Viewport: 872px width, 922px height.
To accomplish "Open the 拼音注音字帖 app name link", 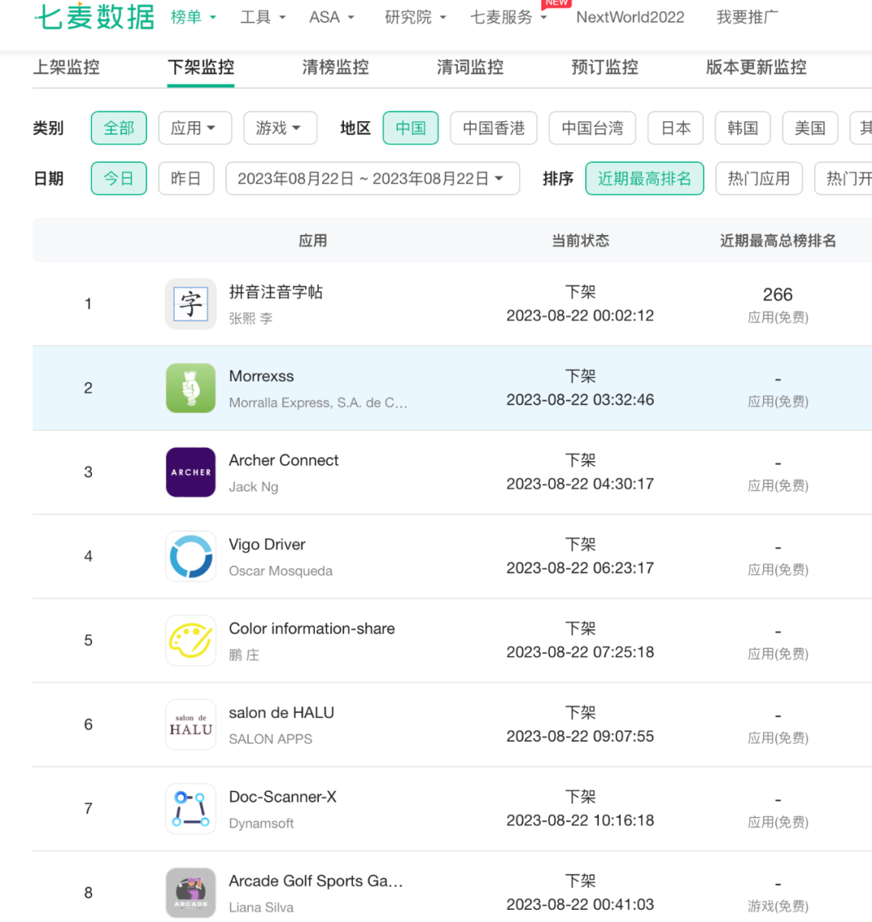I will (276, 291).
